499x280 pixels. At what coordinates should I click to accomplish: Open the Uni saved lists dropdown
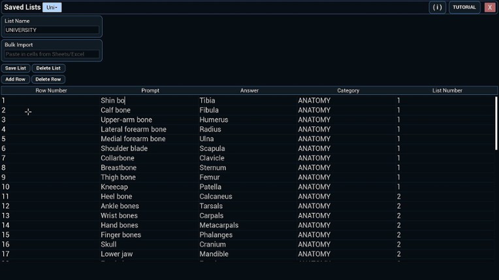[52, 7]
